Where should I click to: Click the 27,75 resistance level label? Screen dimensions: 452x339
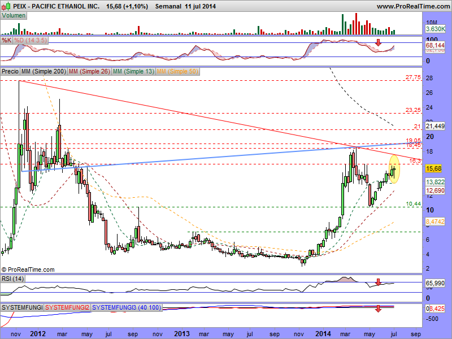tap(413, 77)
